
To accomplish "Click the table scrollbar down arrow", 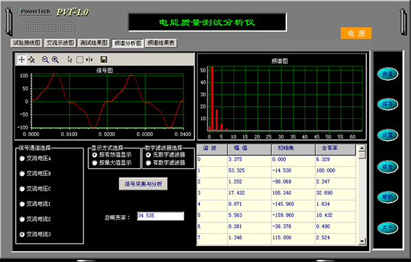I will (362, 241).
